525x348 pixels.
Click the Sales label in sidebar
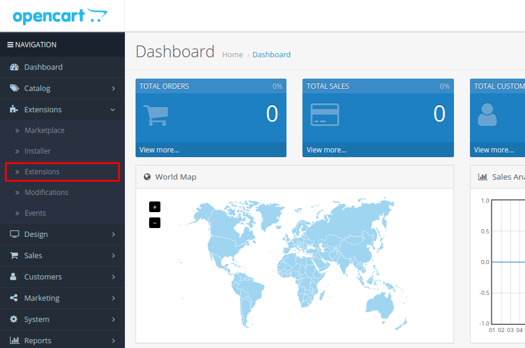tap(33, 256)
